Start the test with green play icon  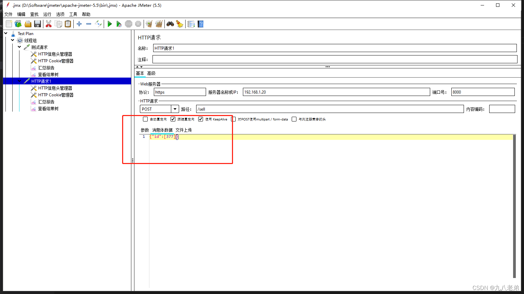pos(110,24)
